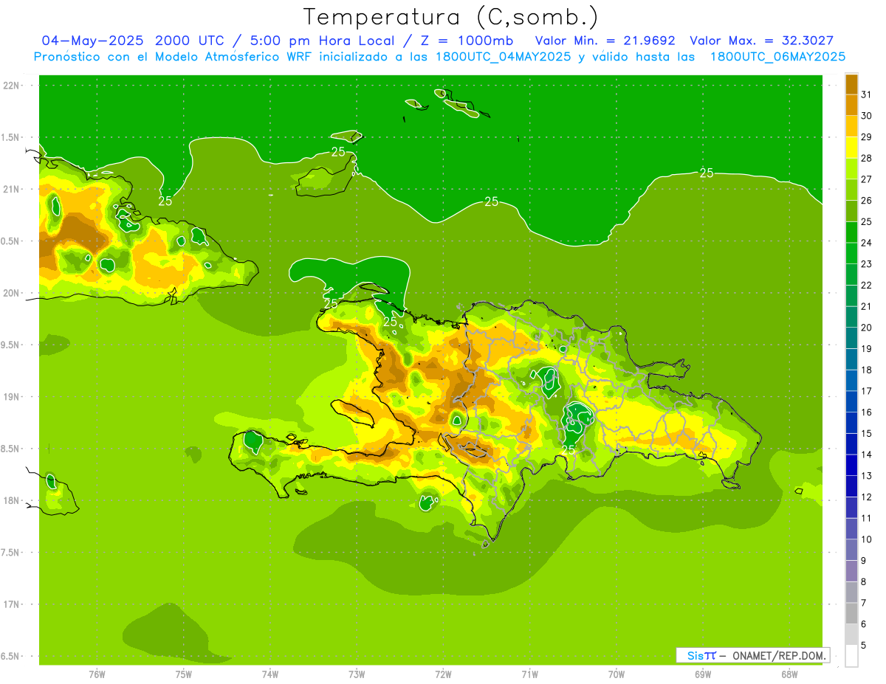886x684 pixels.
Task: Click the "1800UTC_06MAY2025" valid-until time
Action: pyautogui.click(x=777, y=57)
